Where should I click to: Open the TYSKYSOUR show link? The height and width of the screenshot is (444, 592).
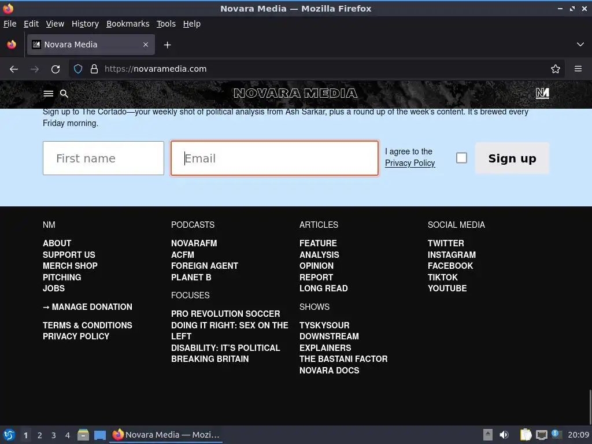324,325
